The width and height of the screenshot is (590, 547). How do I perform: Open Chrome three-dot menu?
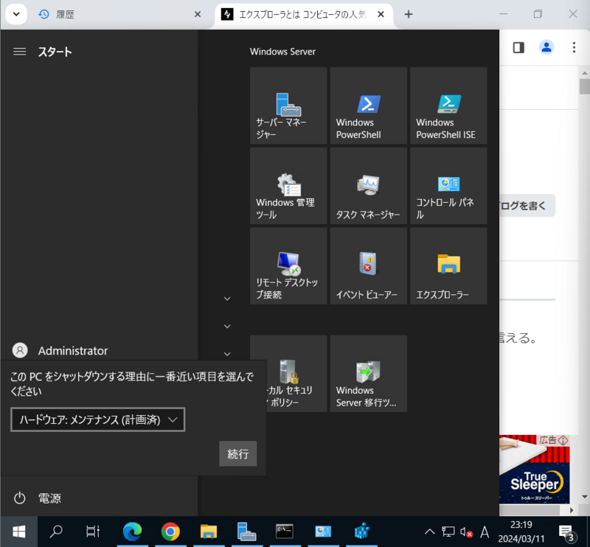(x=574, y=47)
